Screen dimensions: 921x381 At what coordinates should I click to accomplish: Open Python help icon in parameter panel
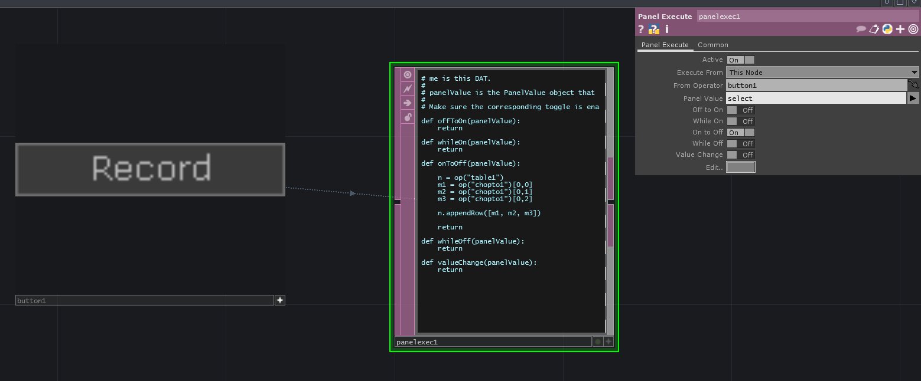pyautogui.click(x=653, y=29)
